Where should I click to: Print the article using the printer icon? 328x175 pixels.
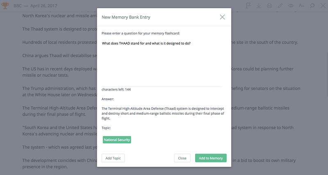click(269, 6)
